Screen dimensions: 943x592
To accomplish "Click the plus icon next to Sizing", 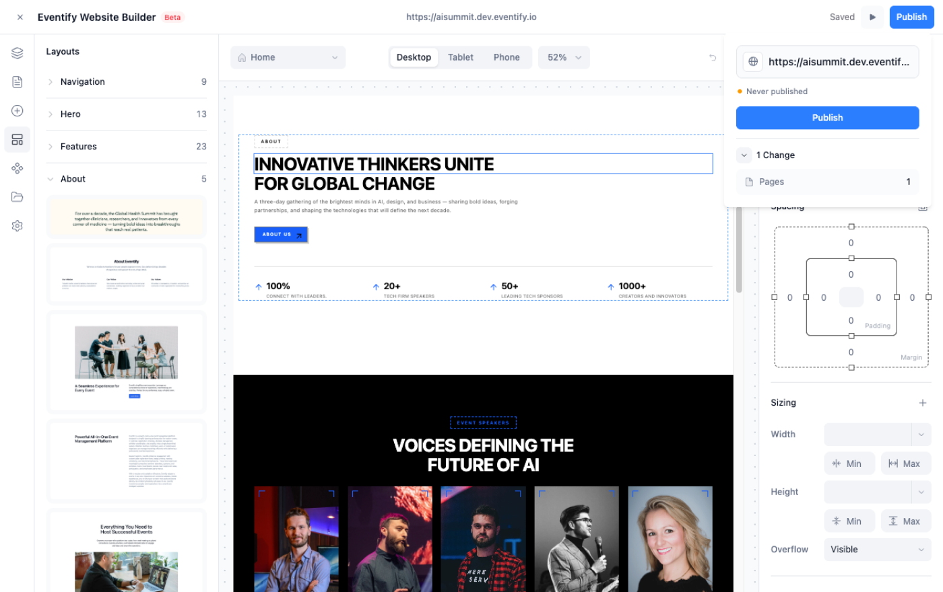I will click(x=923, y=403).
